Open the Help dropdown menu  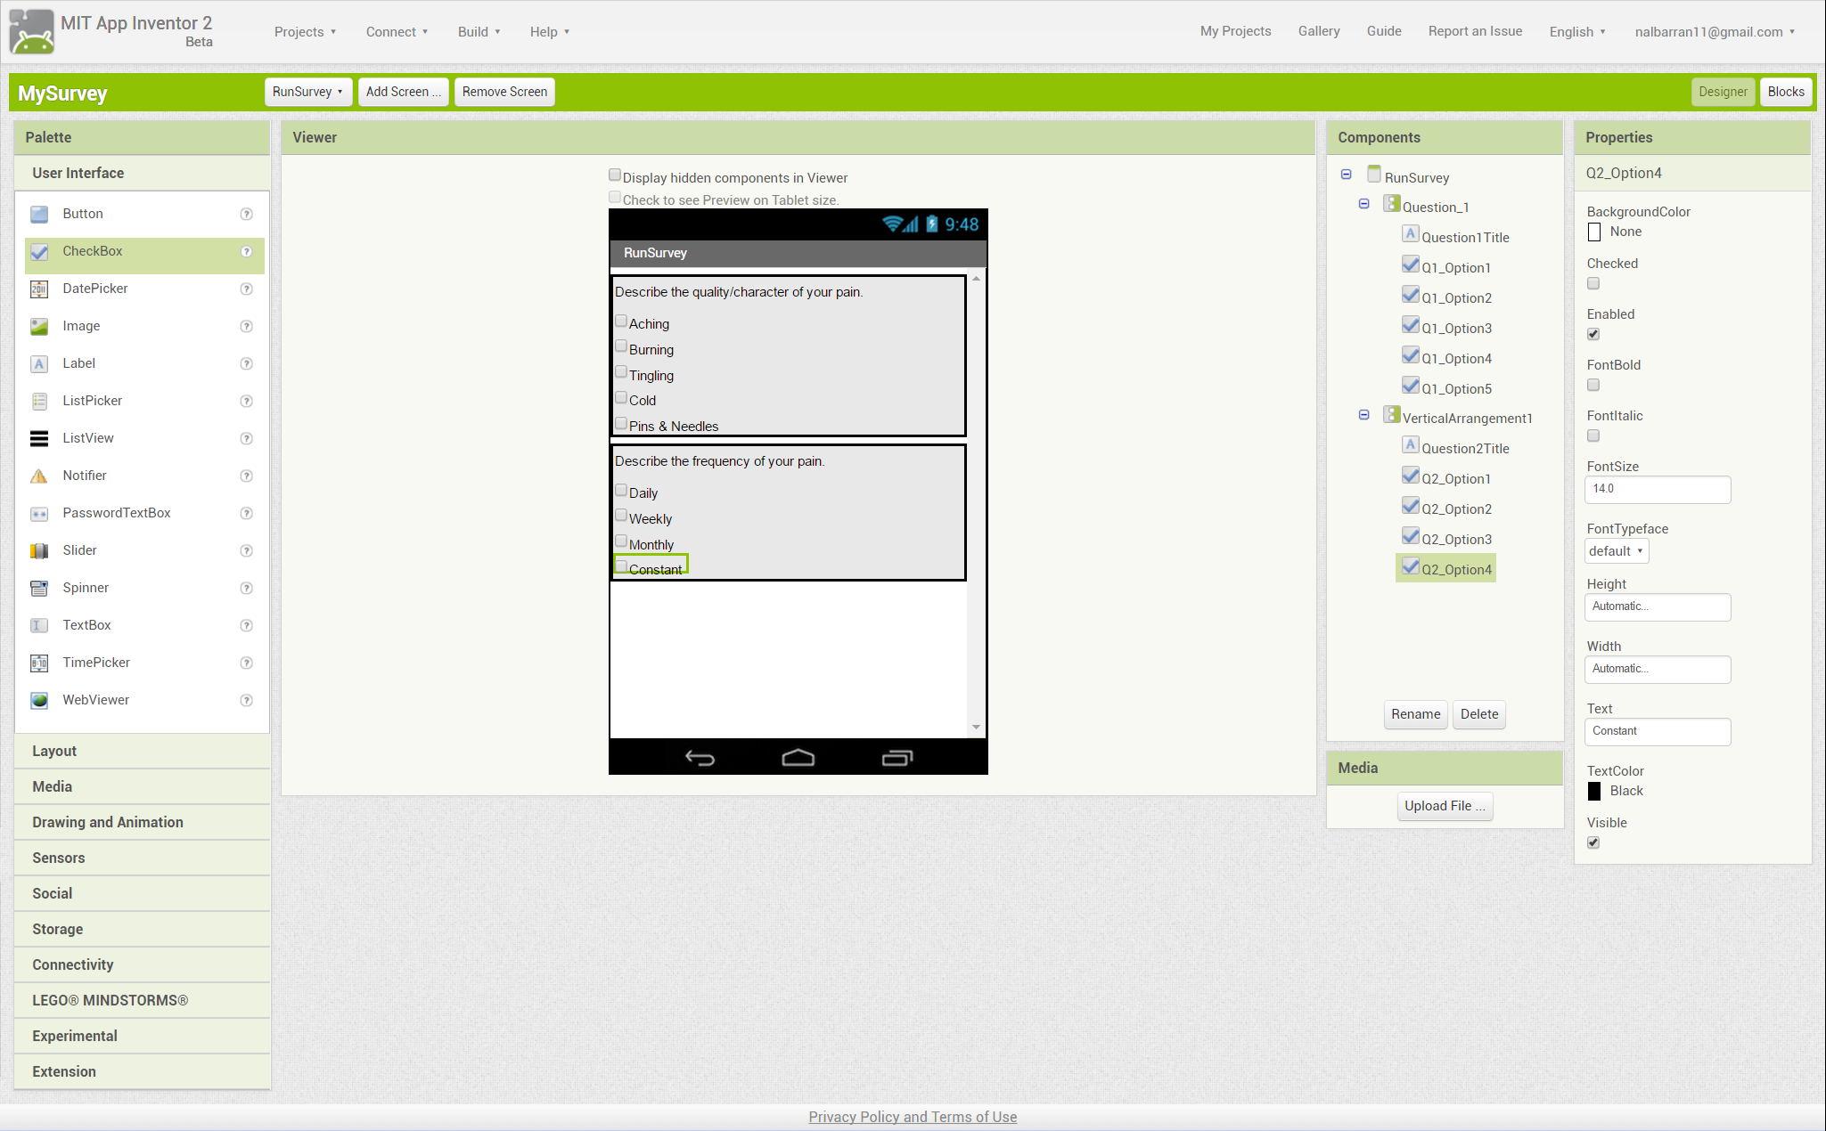(x=550, y=32)
